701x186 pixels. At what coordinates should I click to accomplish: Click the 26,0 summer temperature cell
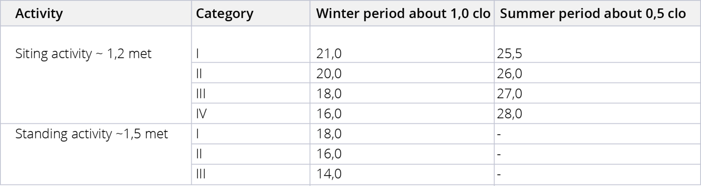597,73
